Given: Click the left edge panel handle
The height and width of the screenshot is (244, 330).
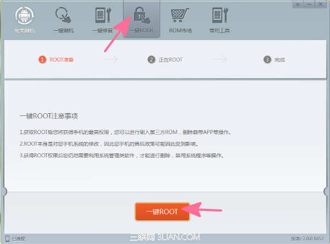Looking at the screenshot, I should pyautogui.click(x=4, y=191).
